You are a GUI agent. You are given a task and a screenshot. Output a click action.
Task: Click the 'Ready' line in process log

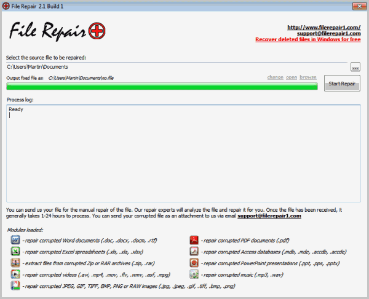pyautogui.click(x=16, y=109)
